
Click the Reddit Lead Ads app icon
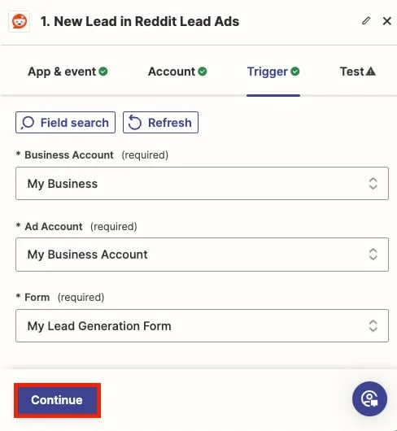pos(19,21)
